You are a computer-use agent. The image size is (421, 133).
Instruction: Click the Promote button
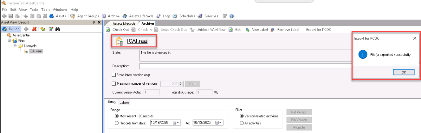[x=299, y=127]
